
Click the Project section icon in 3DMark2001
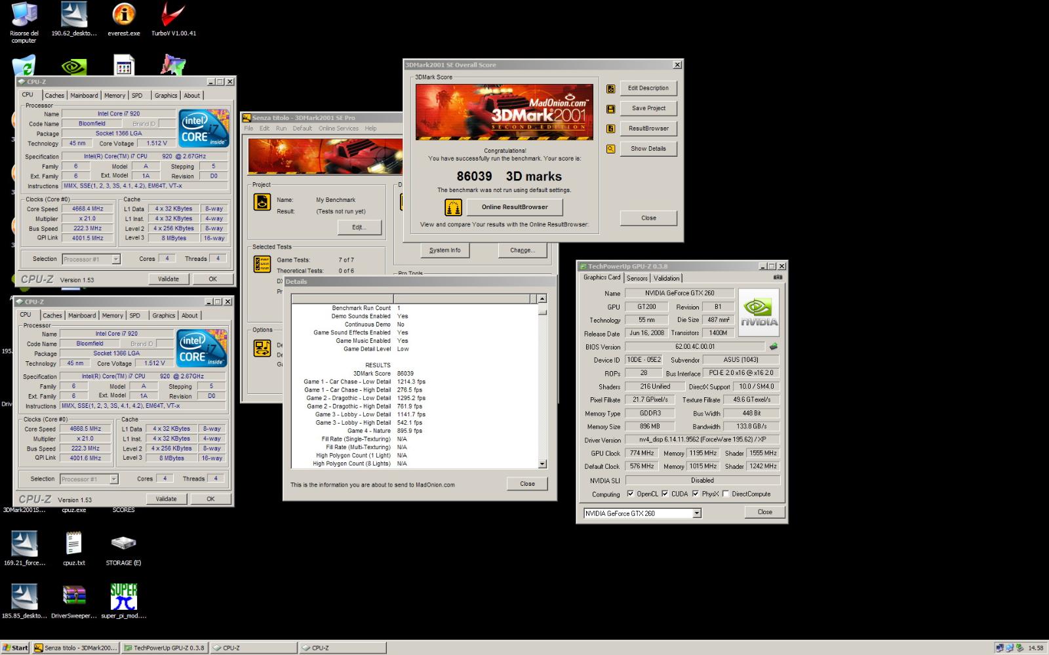[x=262, y=203]
